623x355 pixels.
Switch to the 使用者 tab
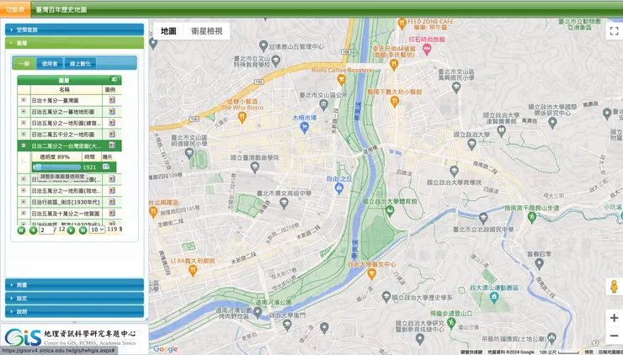pos(50,64)
